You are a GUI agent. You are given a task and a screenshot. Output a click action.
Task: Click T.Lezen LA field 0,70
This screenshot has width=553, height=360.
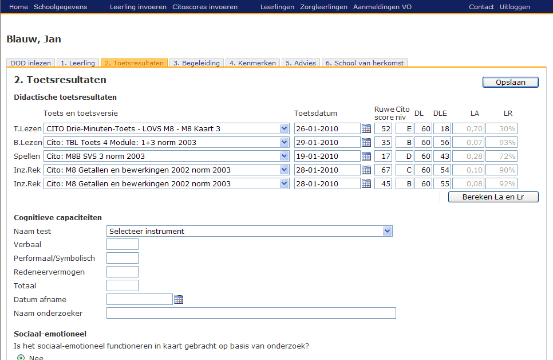point(468,128)
